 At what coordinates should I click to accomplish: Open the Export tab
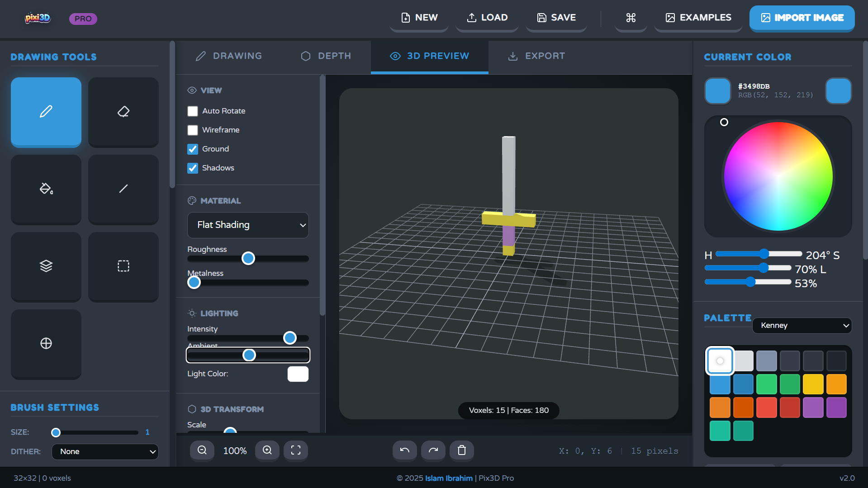click(x=537, y=56)
